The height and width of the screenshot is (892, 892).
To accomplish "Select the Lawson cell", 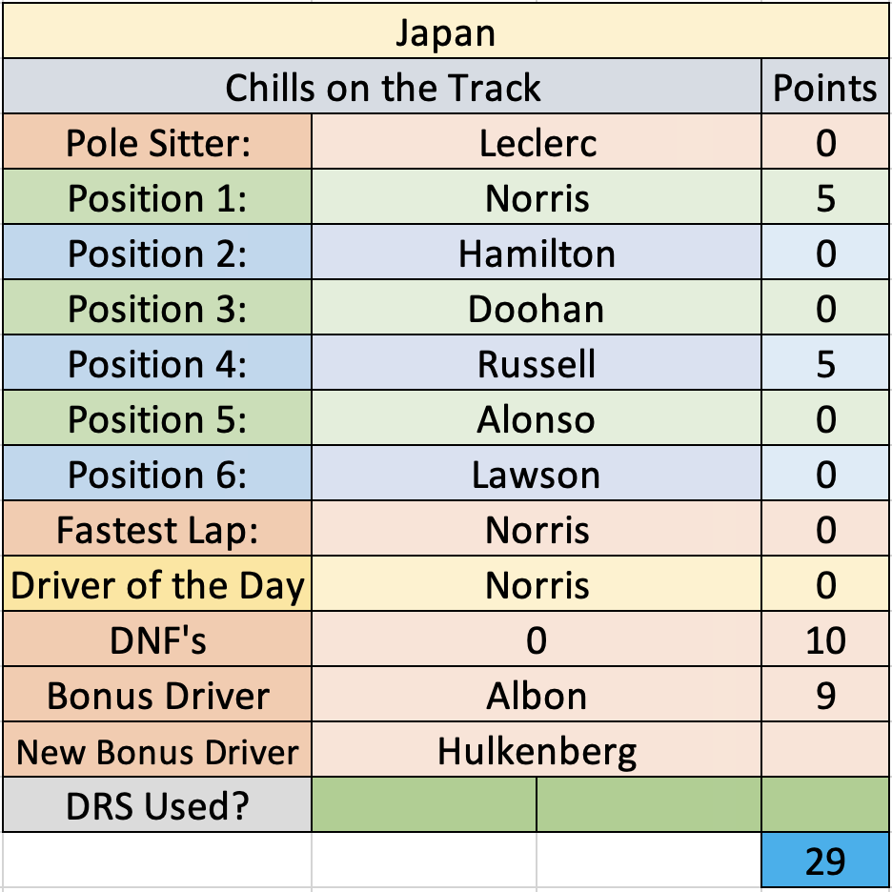I will coord(537,474).
